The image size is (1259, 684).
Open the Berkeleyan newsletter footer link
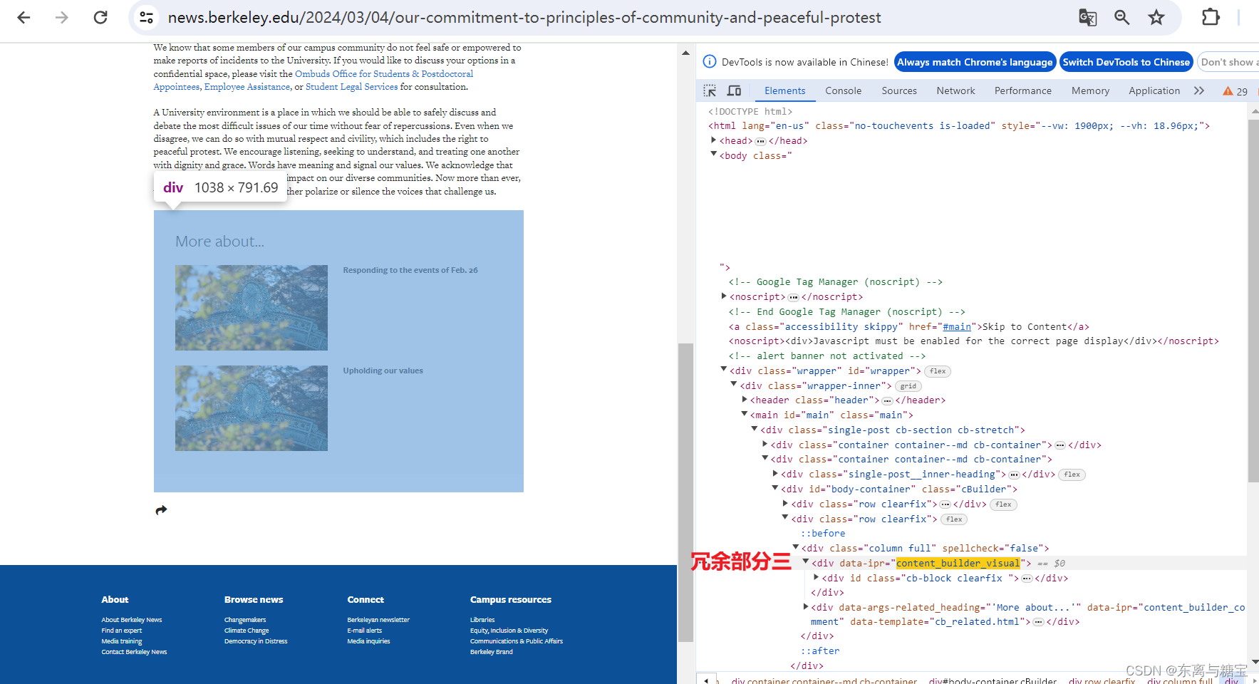click(378, 620)
